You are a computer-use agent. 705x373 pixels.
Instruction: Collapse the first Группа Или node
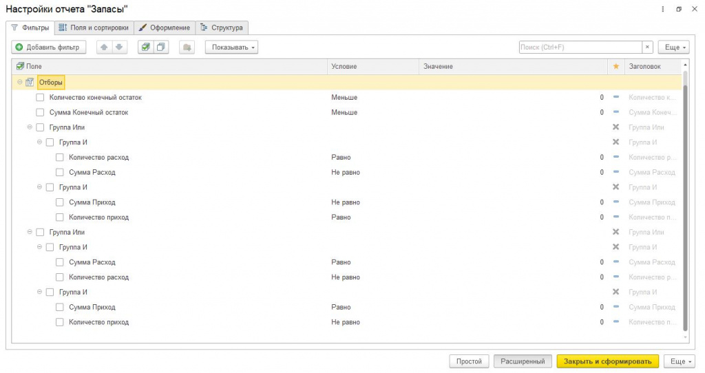coord(30,127)
